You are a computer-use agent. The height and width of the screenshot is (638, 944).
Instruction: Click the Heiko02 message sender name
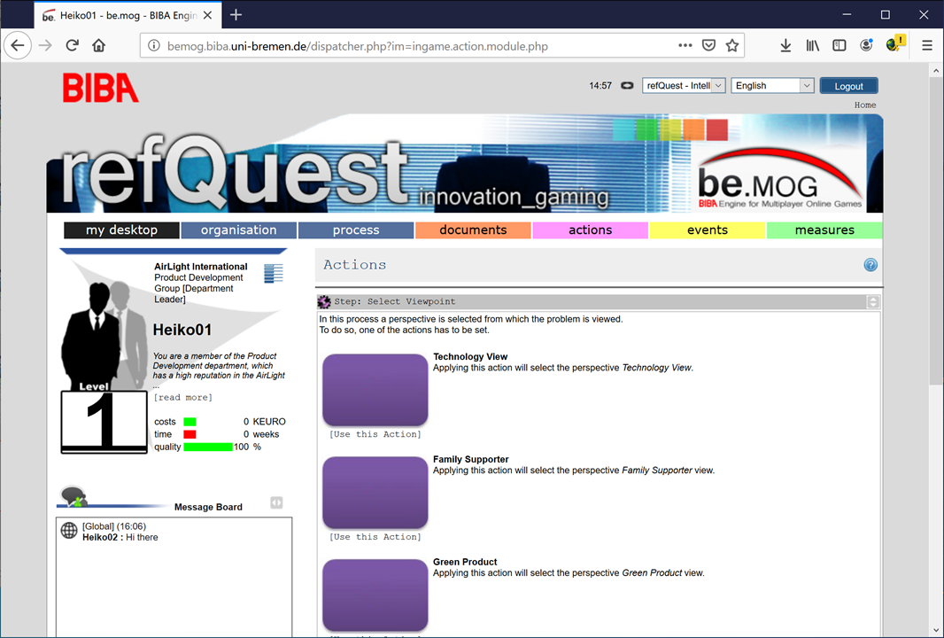point(99,537)
